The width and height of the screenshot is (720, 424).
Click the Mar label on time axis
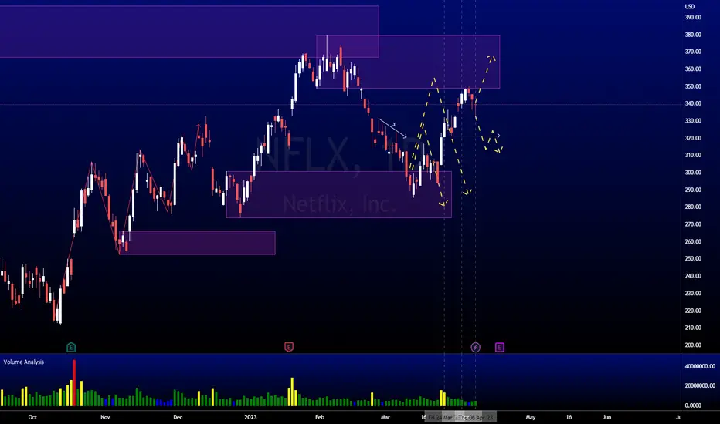(385, 417)
